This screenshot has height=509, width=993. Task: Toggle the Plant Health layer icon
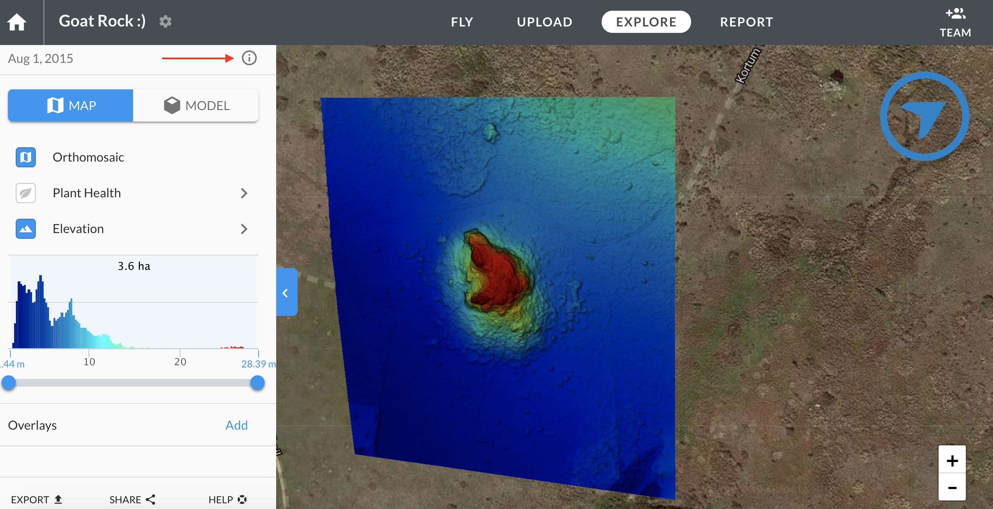pyautogui.click(x=26, y=193)
